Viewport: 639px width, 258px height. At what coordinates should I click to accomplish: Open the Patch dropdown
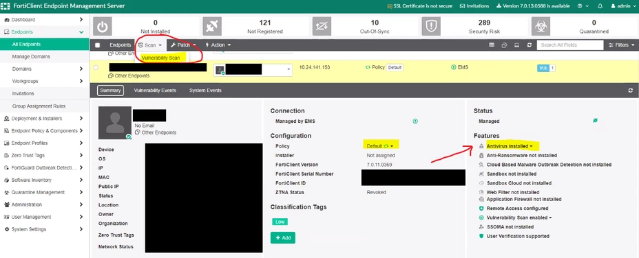pos(183,45)
